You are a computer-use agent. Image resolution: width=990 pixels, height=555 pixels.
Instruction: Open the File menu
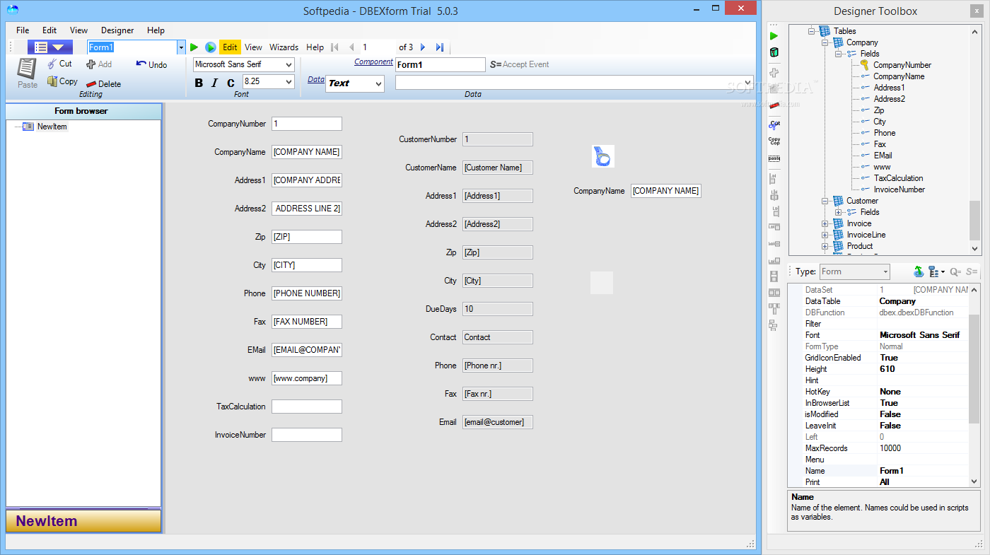(23, 30)
